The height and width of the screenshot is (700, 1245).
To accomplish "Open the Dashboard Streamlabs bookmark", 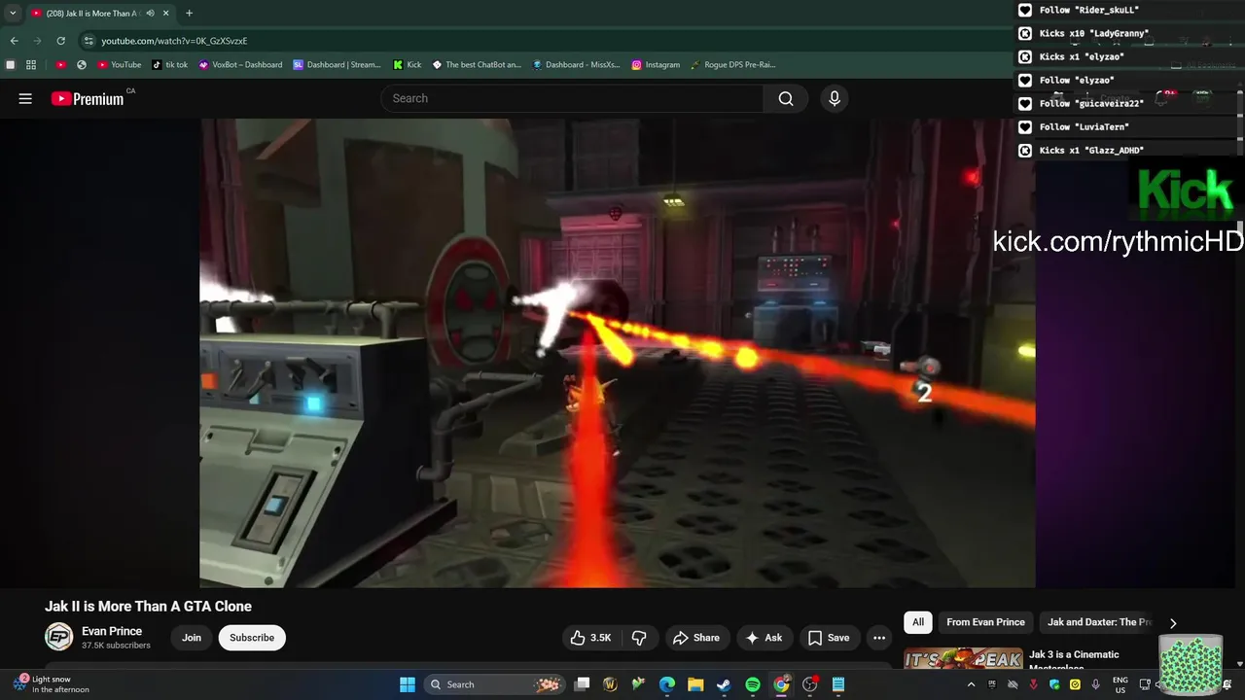I will pyautogui.click(x=338, y=65).
